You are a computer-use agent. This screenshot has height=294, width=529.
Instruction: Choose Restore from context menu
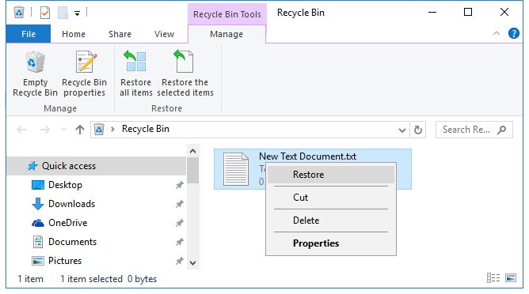click(331, 175)
